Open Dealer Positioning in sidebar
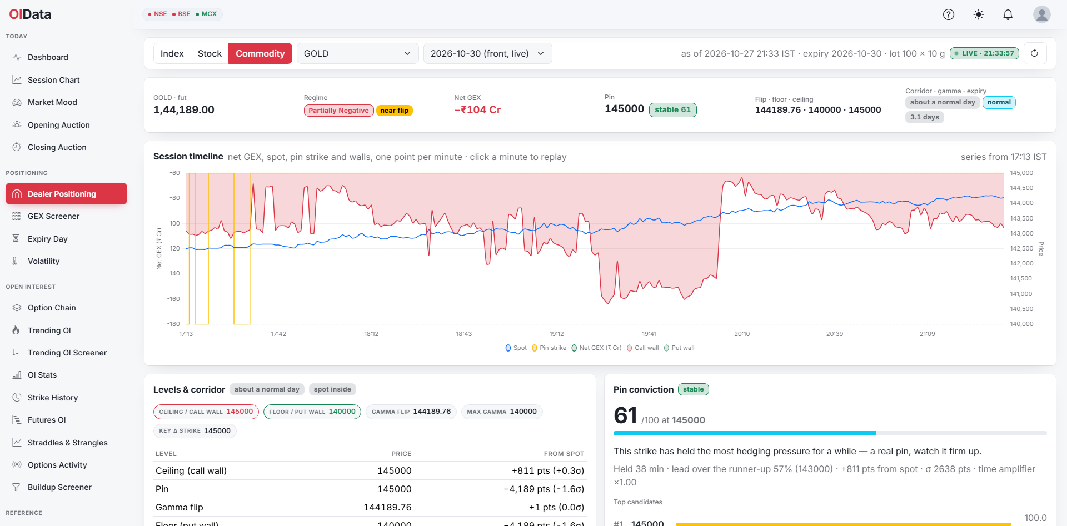The height and width of the screenshot is (526, 1067). [66, 194]
